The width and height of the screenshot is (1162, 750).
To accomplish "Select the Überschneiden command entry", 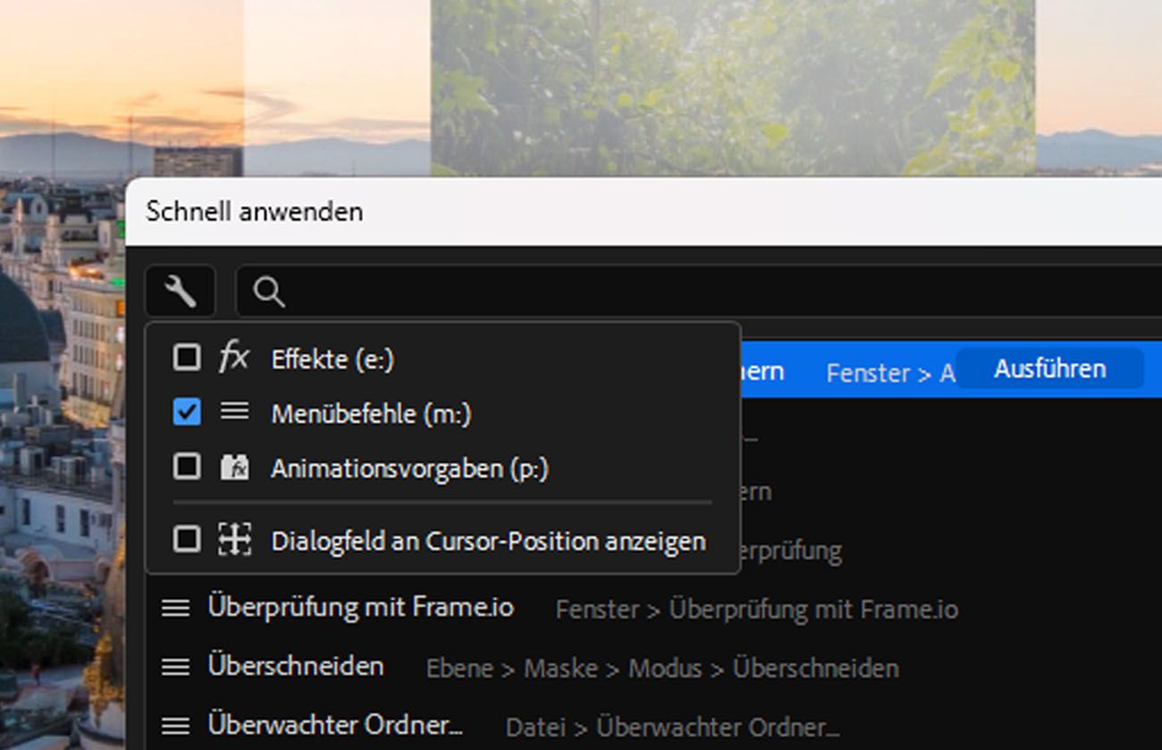I will pos(296,667).
